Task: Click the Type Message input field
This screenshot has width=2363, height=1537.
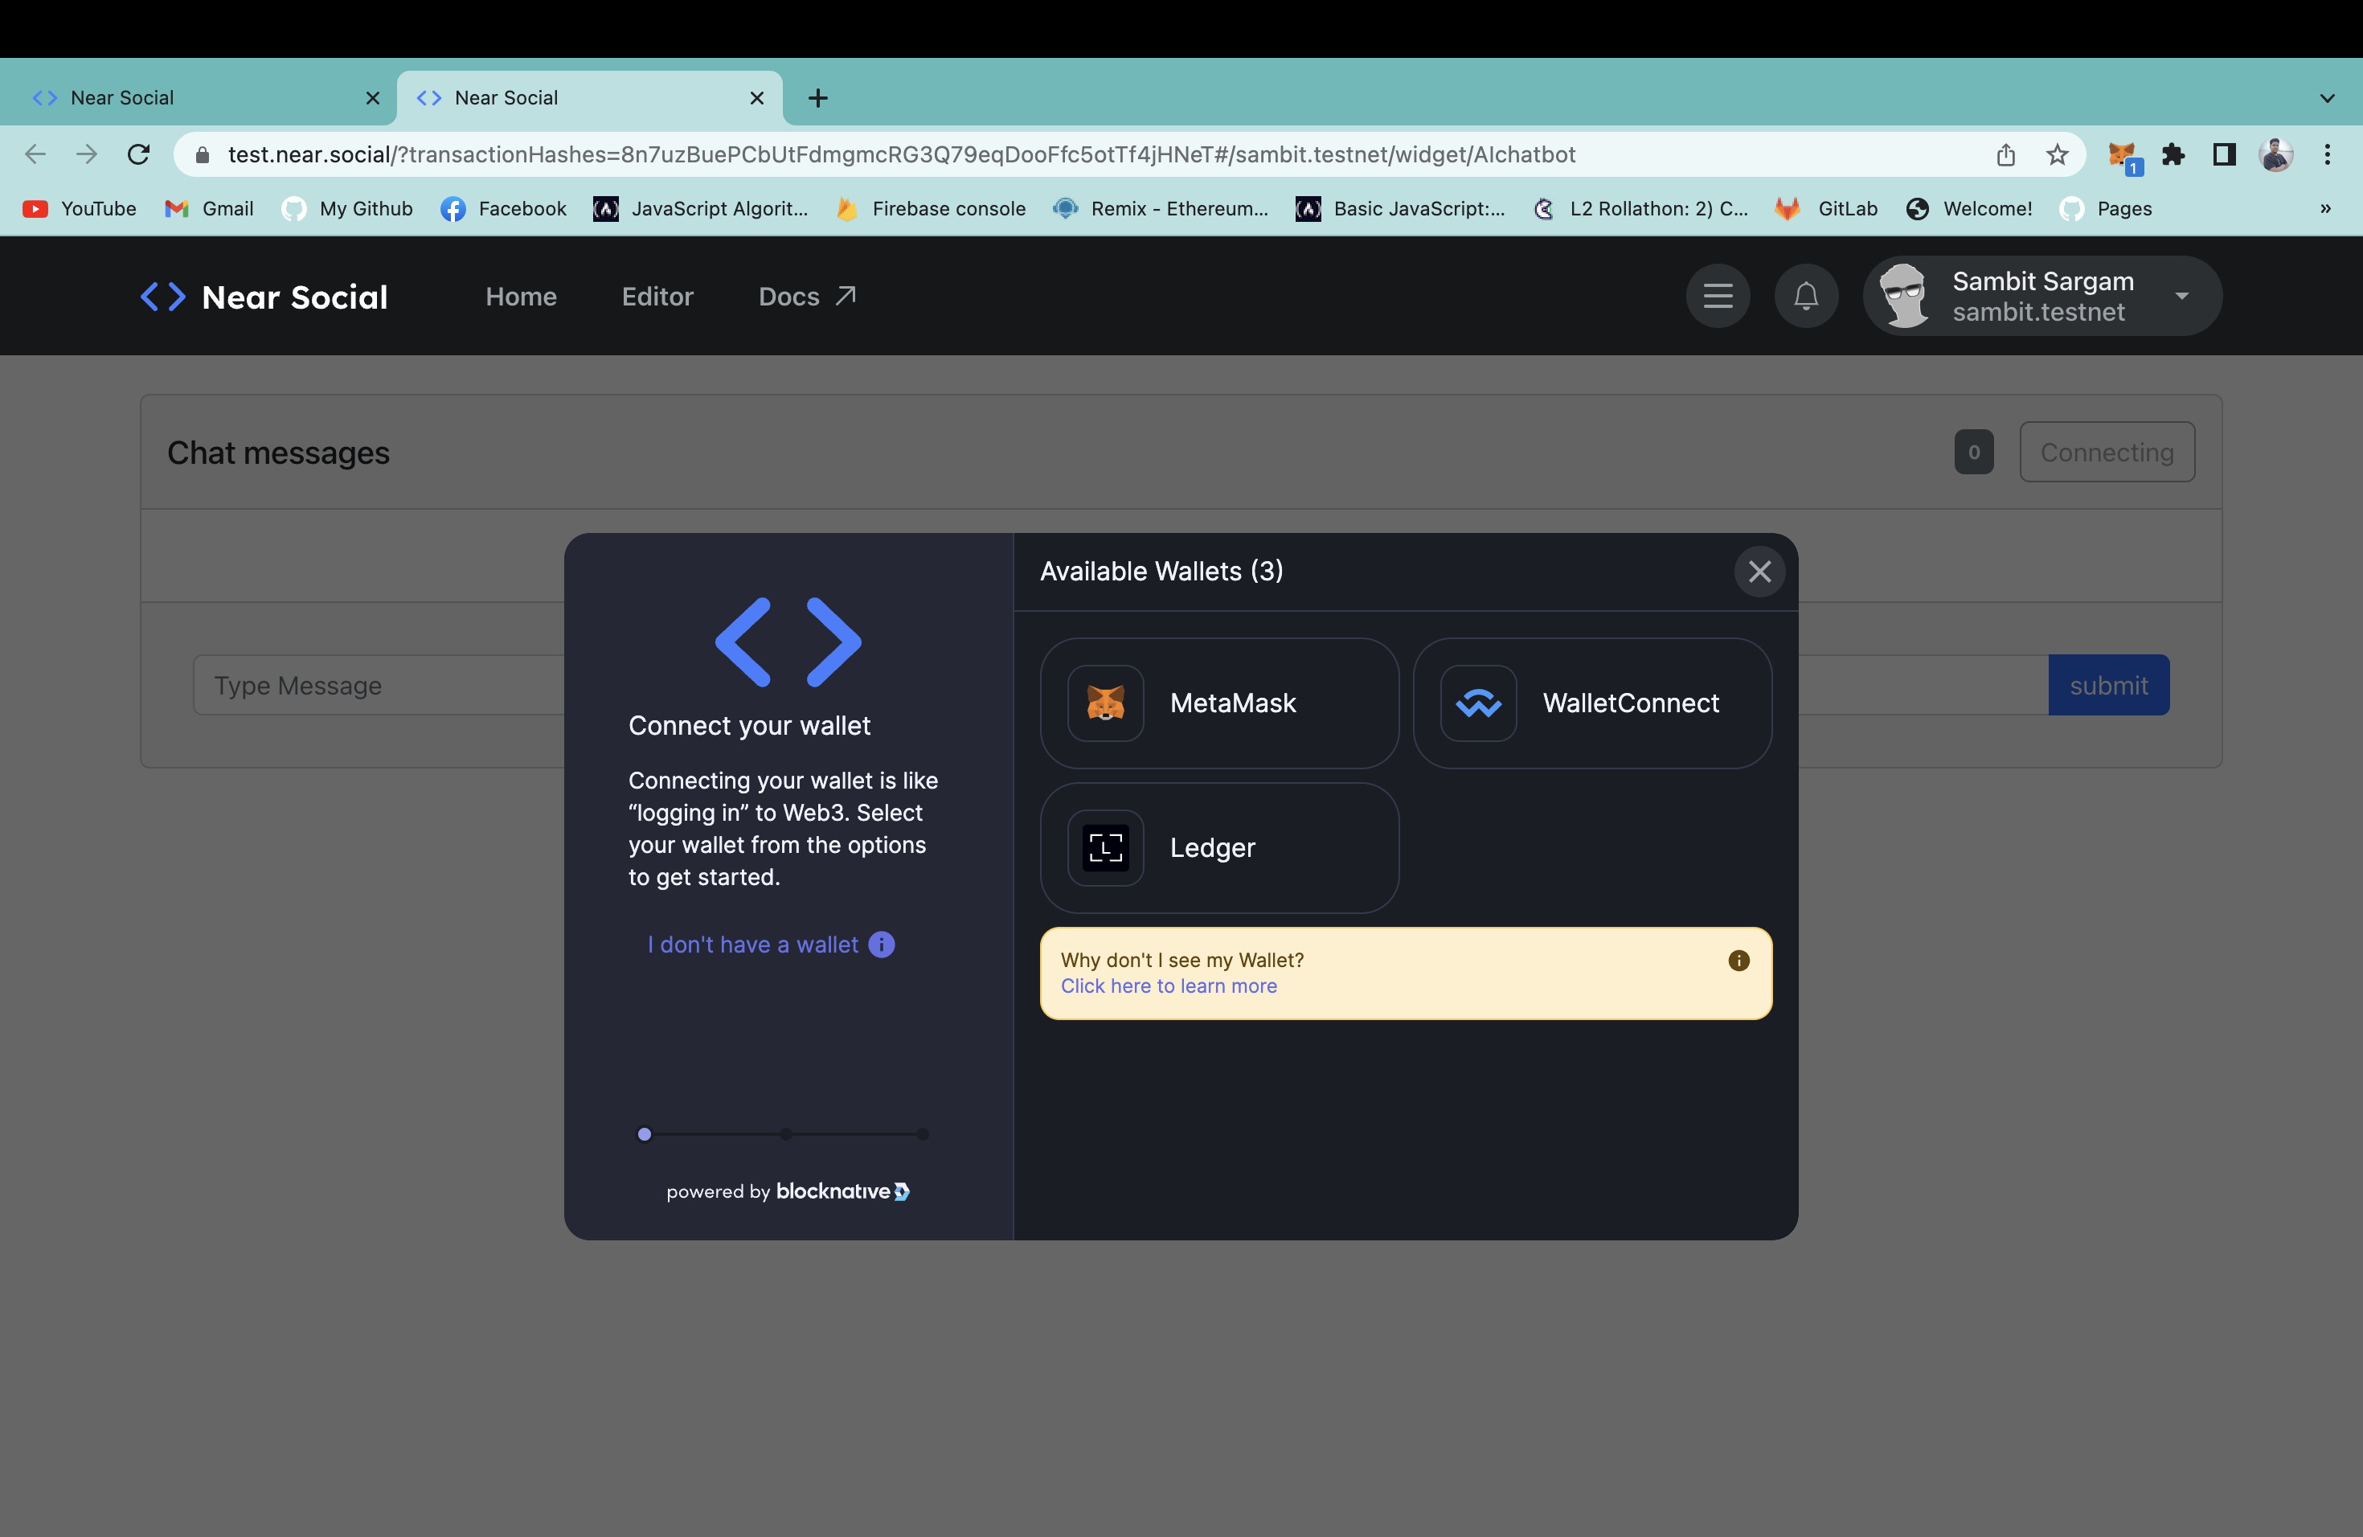Action: 377,685
